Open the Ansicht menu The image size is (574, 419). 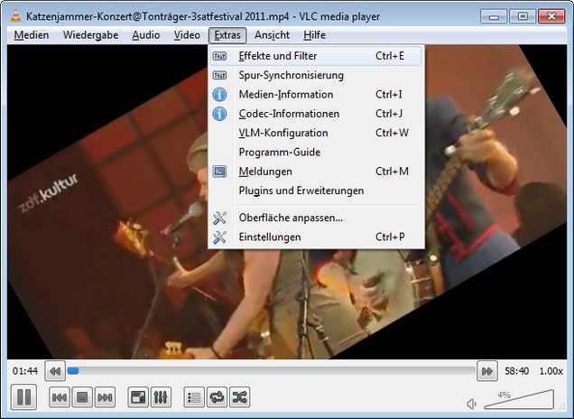point(272,35)
